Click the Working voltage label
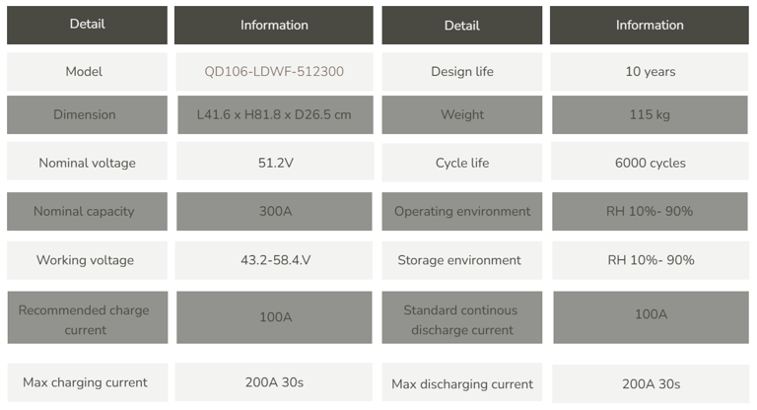This screenshot has width=757, height=410. [85, 260]
